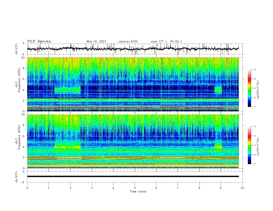Click the ch.2 4 kHz burst near 9 min
273x211 pixels.
point(218,147)
